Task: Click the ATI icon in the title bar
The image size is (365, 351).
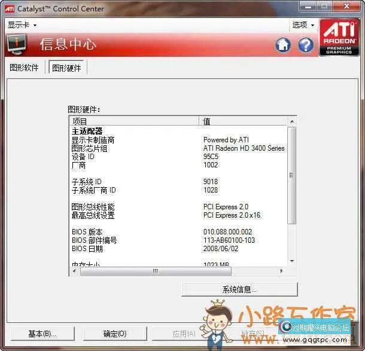Action: point(8,8)
